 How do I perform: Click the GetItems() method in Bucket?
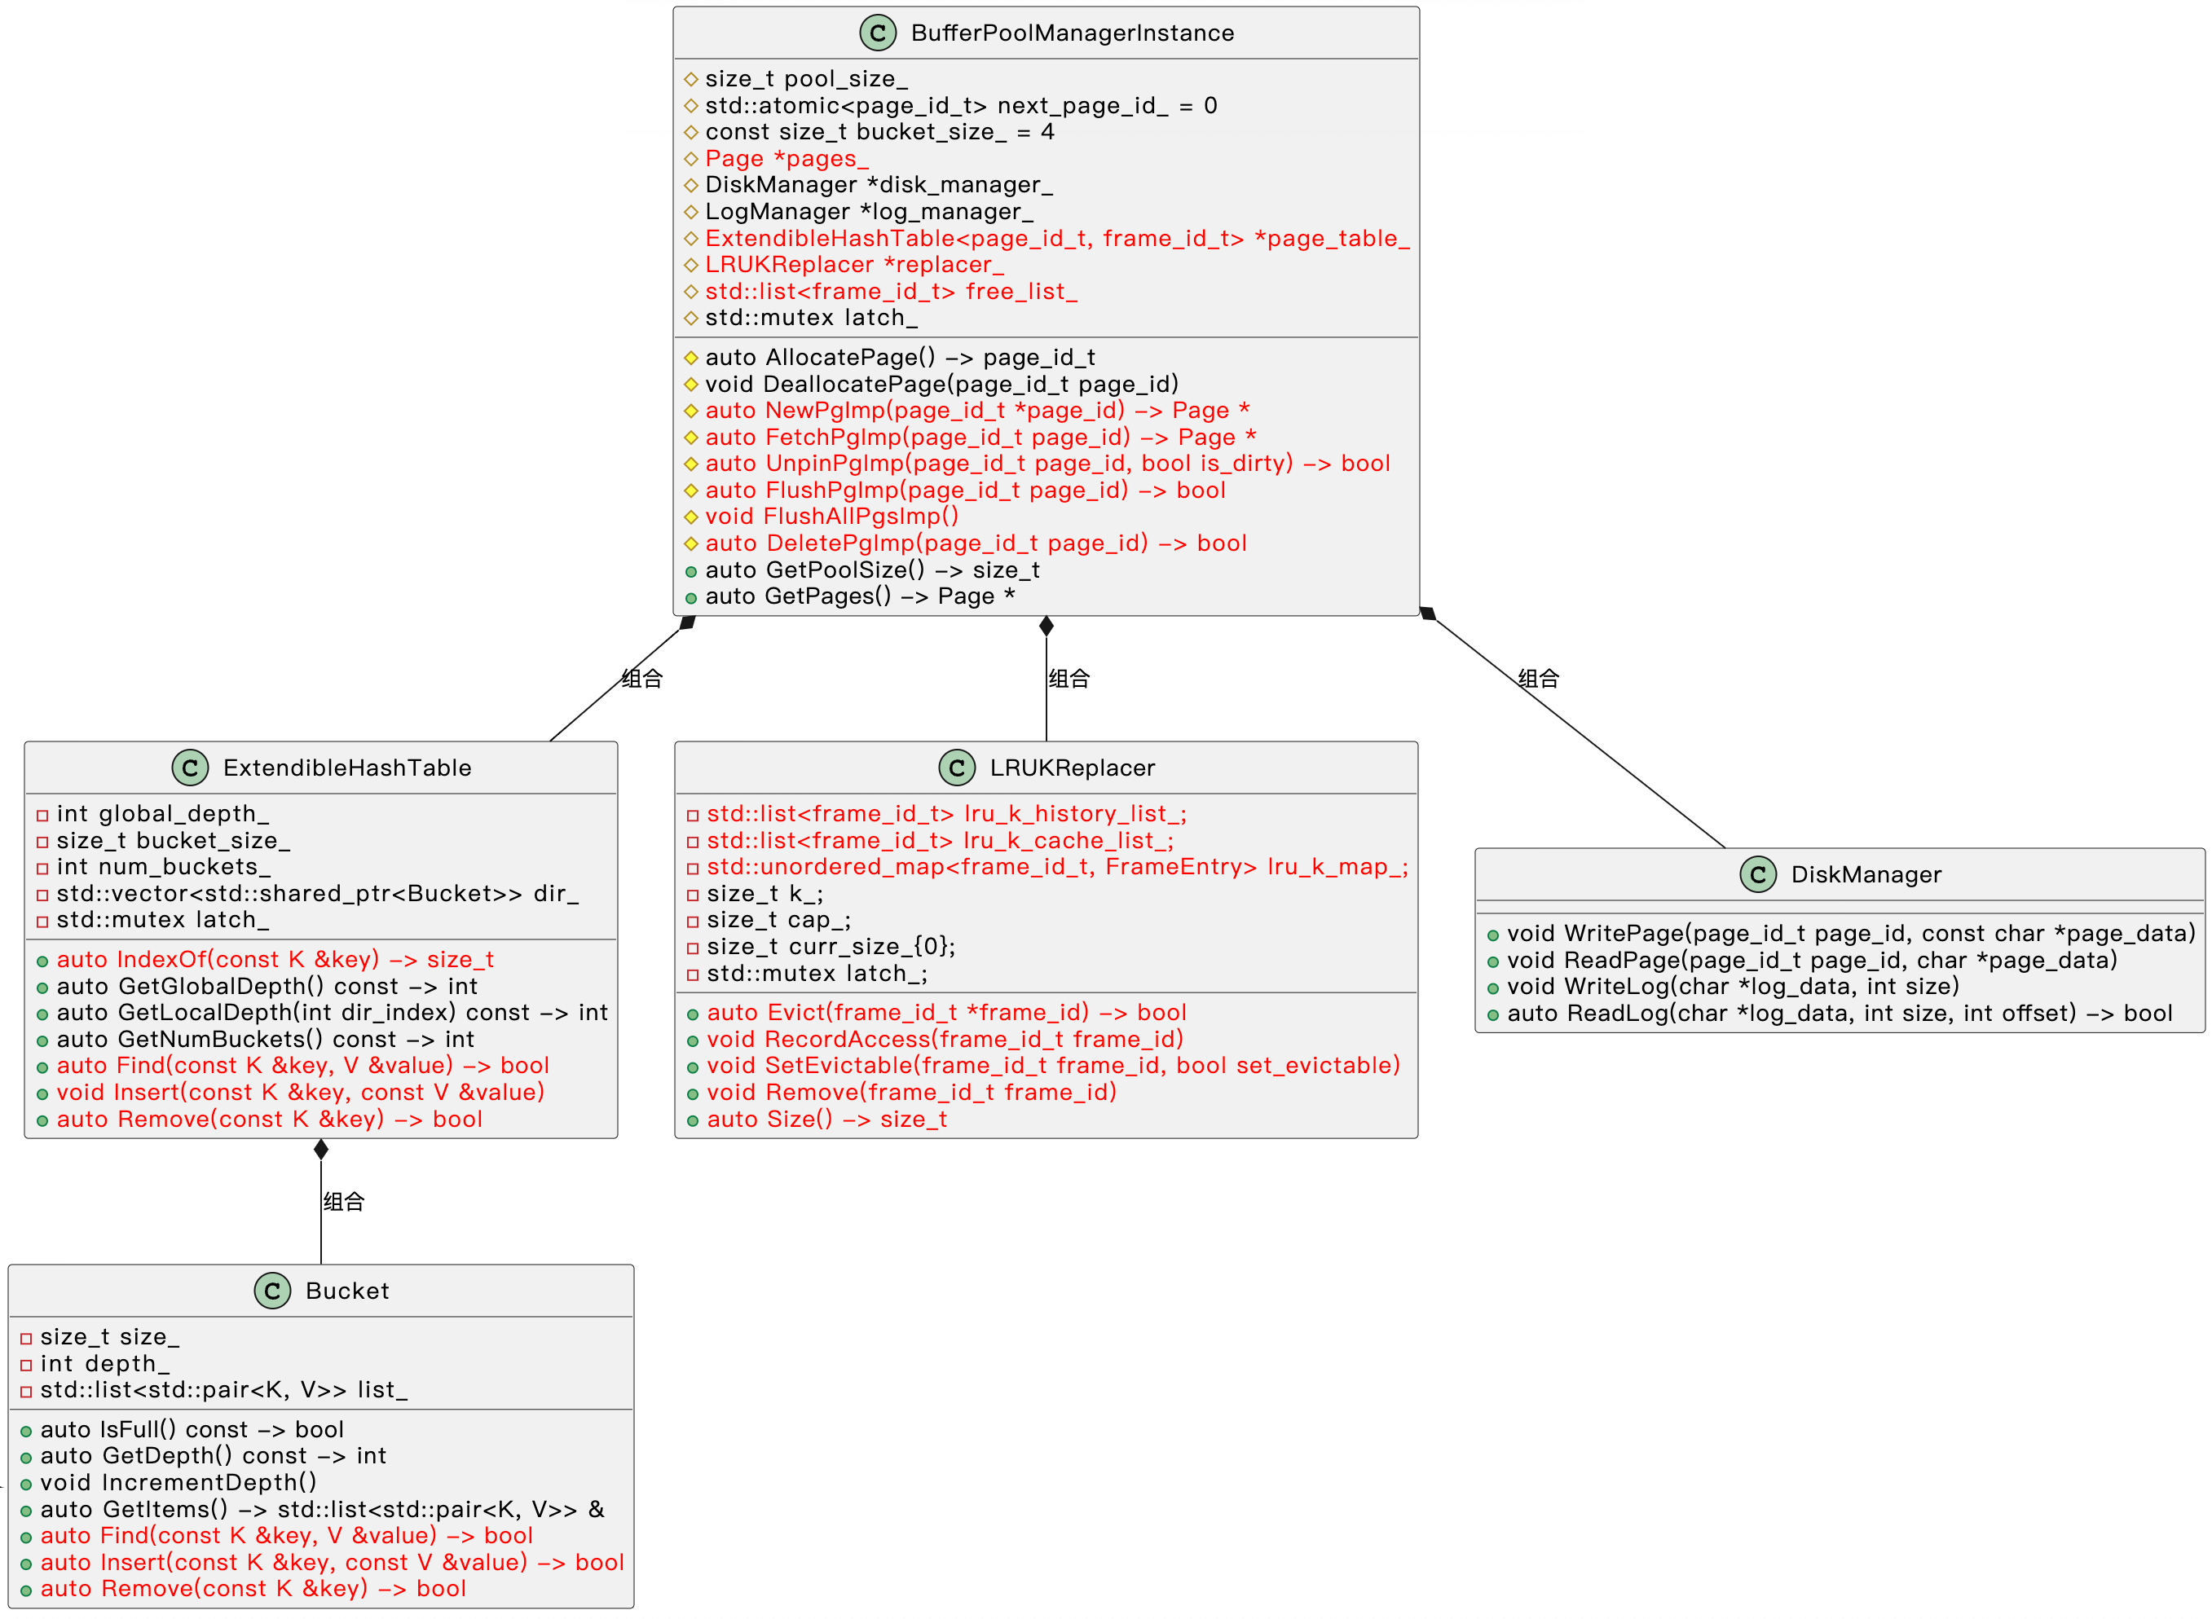tap(321, 1510)
